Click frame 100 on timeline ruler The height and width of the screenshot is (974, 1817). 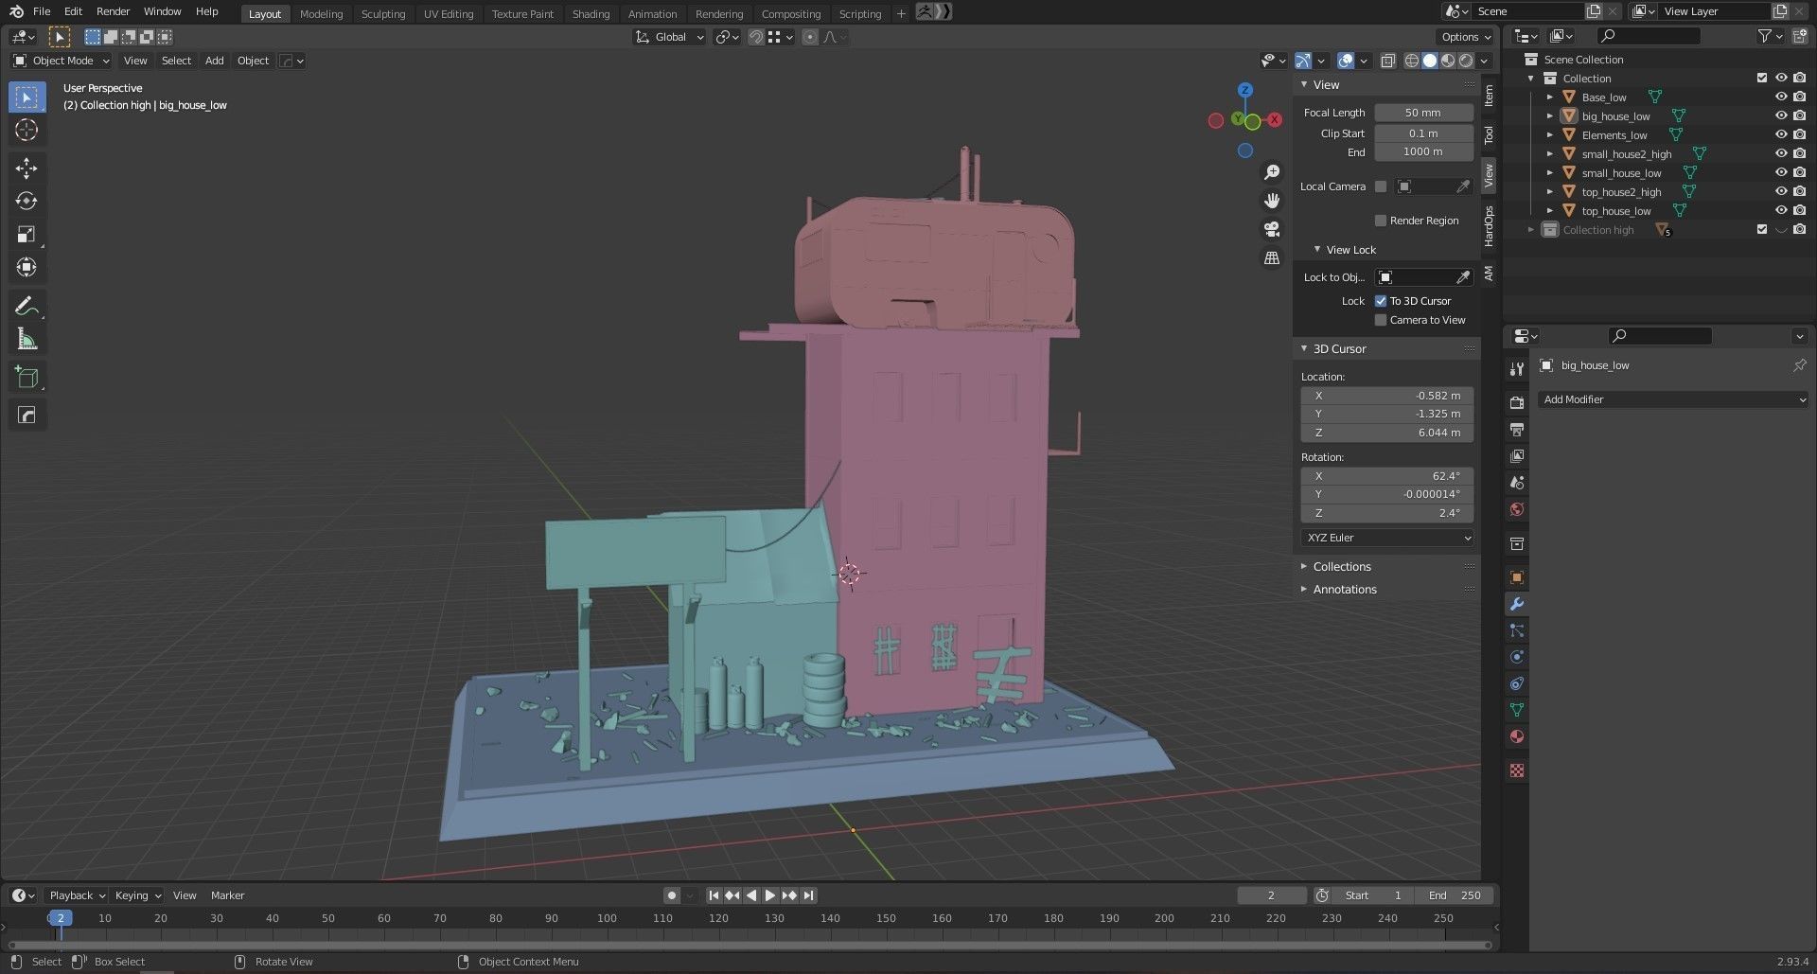(607, 918)
